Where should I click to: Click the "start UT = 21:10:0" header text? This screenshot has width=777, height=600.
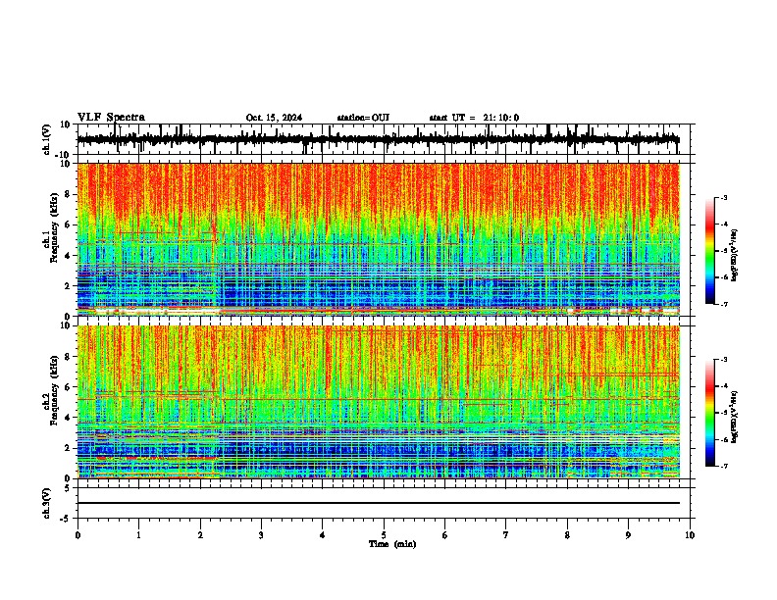point(474,118)
